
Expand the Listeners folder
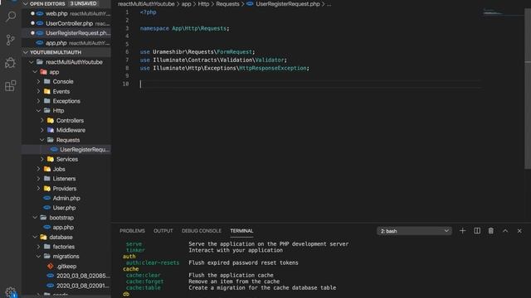tap(39, 179)
